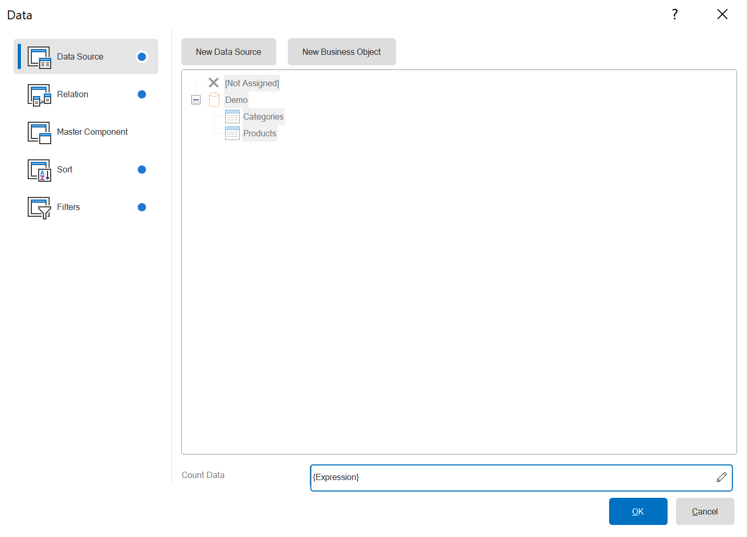747x537 pixels.
Task: Open help with the question mark
Action: pyautogui.click(x=675, y=14)
